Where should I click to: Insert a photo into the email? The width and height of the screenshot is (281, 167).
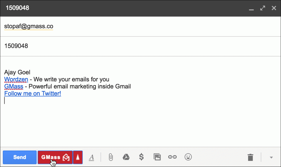[x=157, y=157]
